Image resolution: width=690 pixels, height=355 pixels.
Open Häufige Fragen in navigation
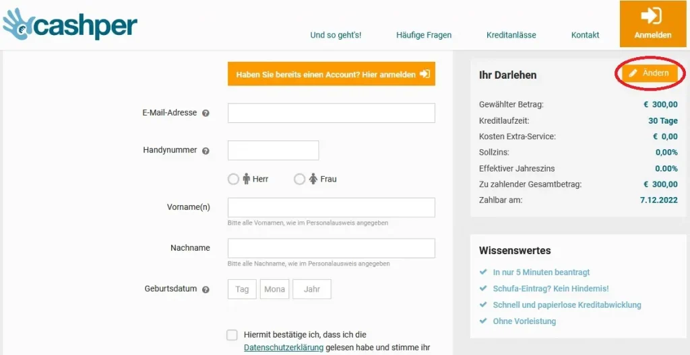[424, 35]
